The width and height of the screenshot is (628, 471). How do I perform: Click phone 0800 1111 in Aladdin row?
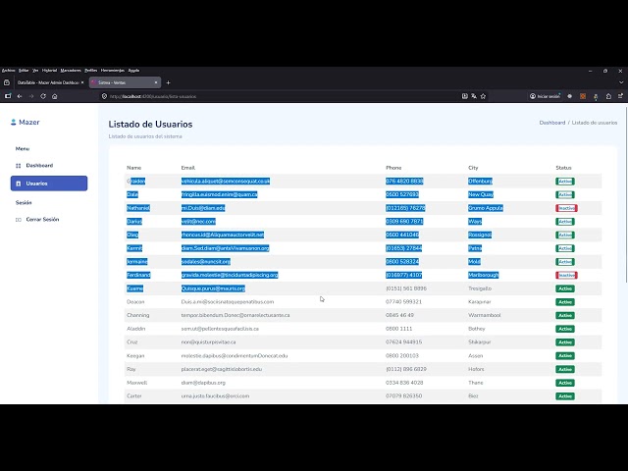coord(399,329)
